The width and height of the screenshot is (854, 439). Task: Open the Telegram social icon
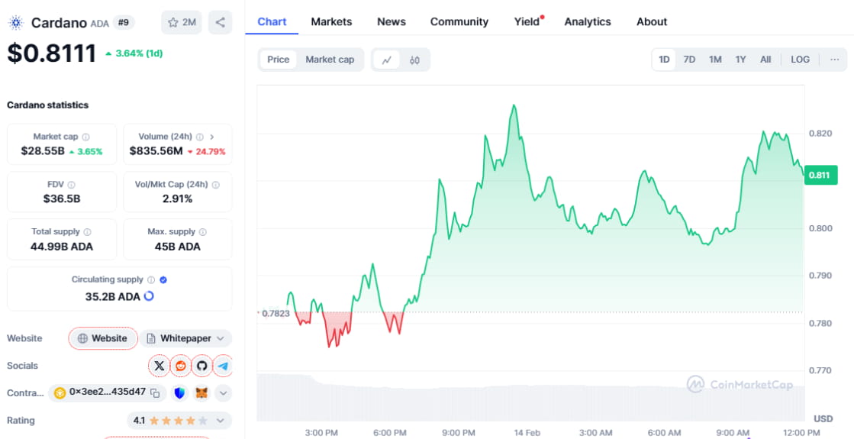point(223,366)
